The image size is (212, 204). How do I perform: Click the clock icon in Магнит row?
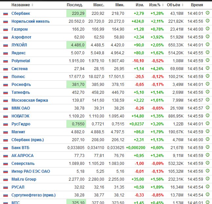tap(207, 131)
